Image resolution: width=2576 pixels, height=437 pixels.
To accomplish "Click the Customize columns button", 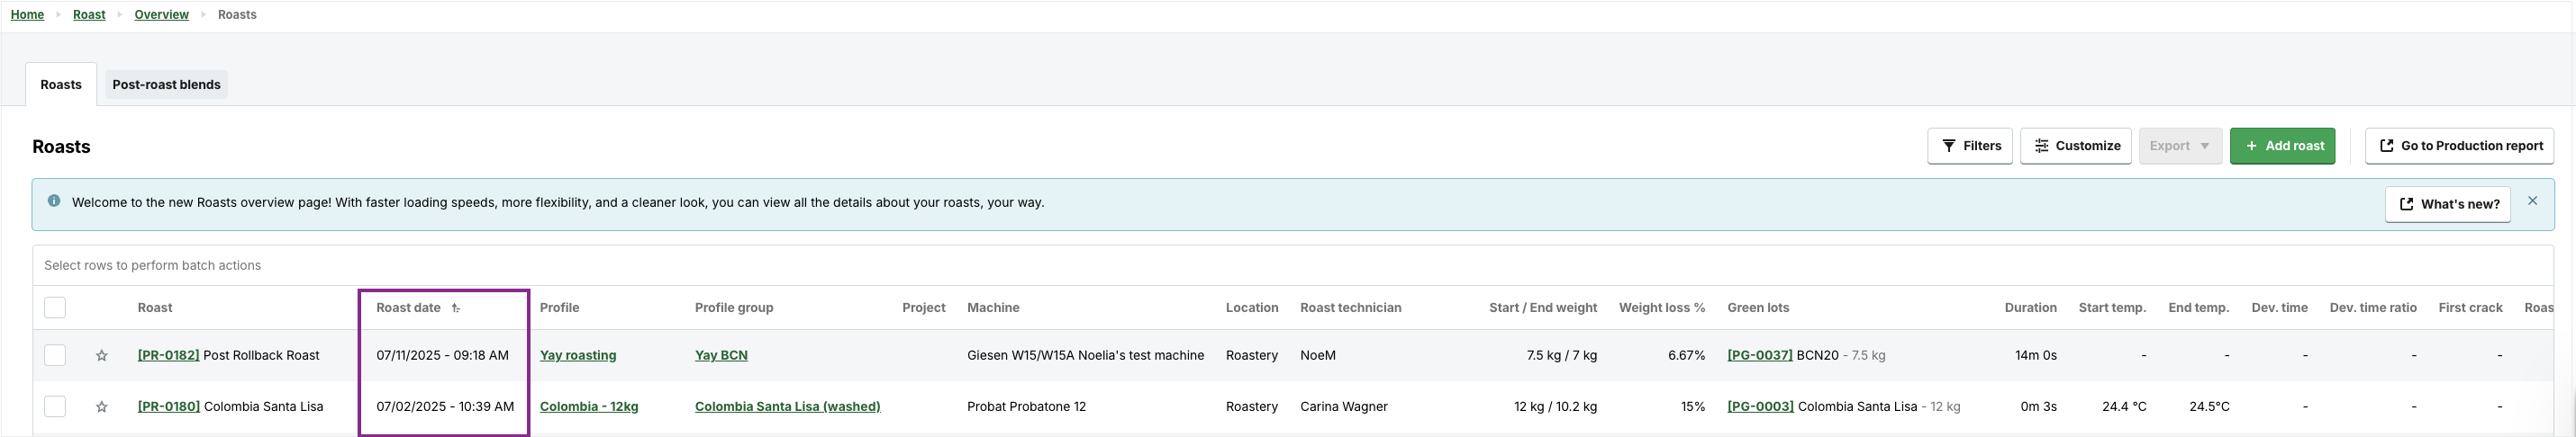I will click(x=2076, y=146).
